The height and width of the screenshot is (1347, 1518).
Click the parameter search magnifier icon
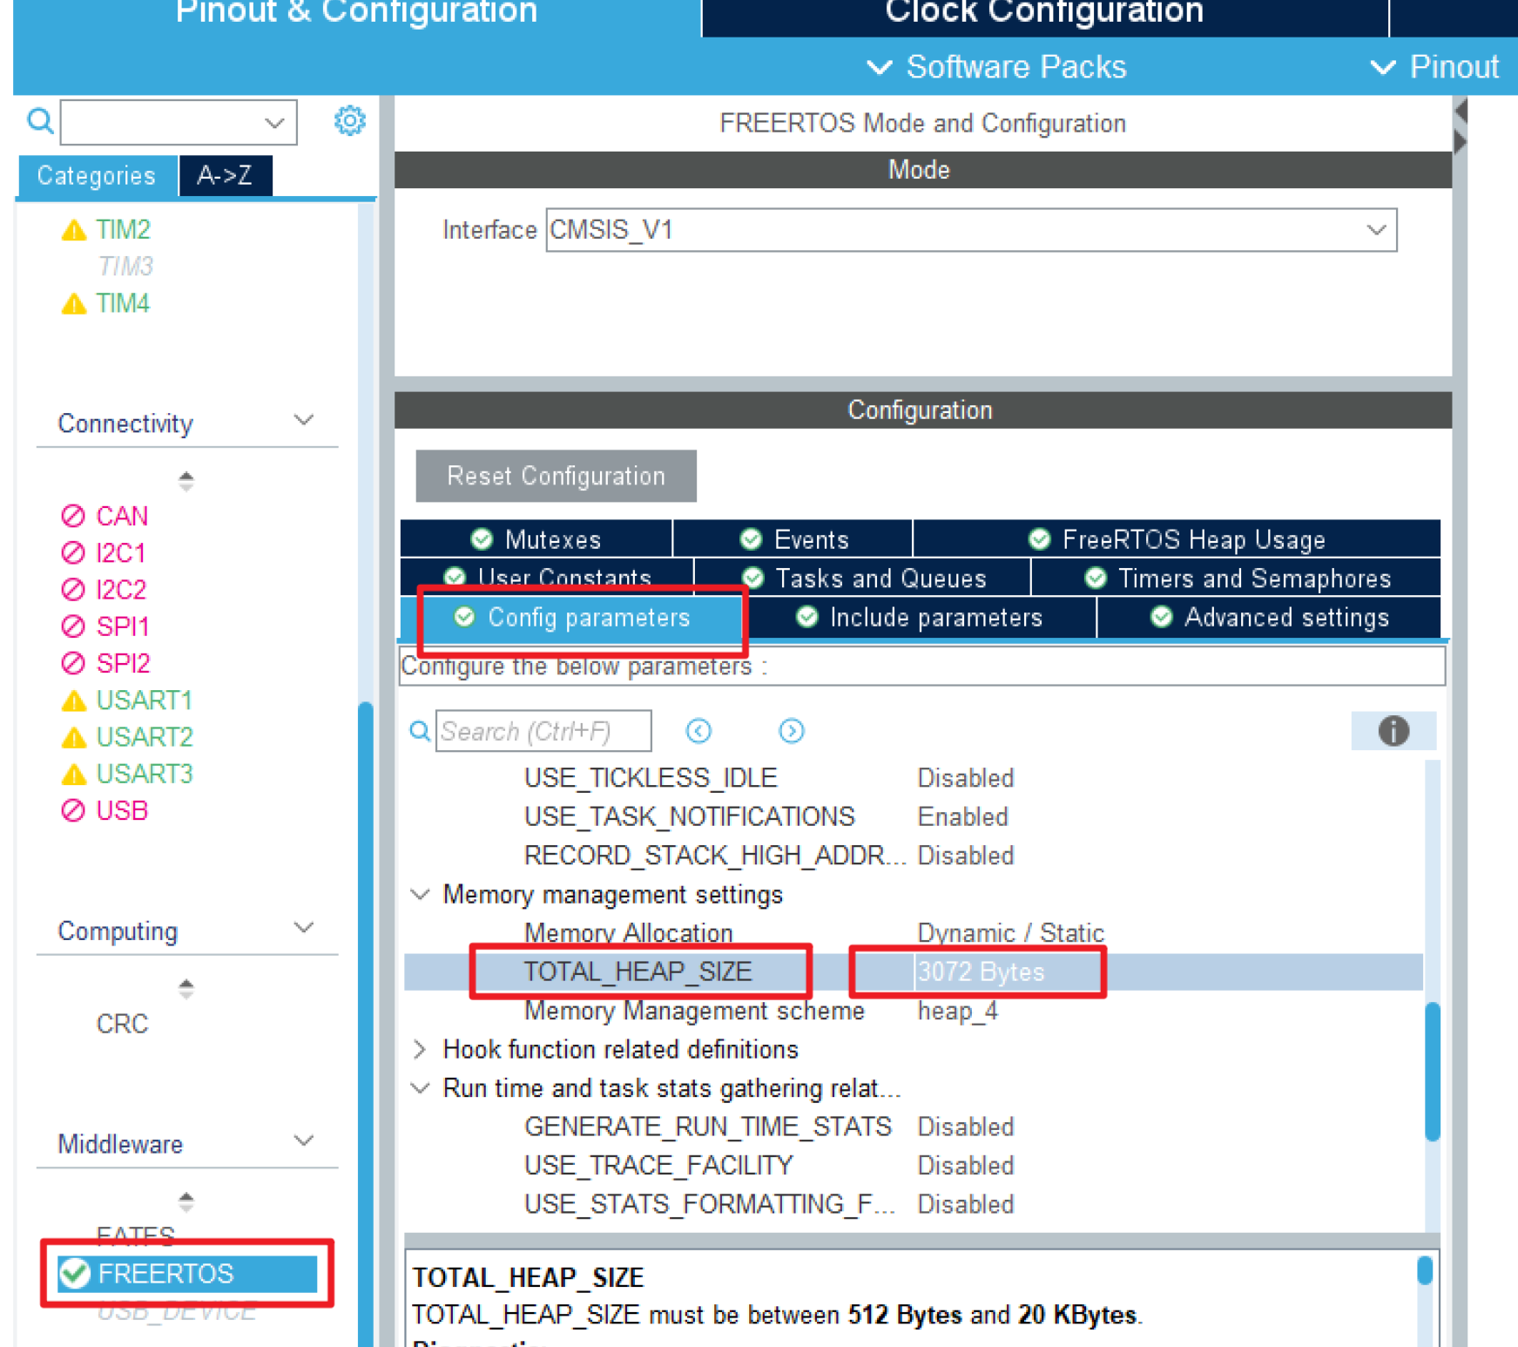coord(420,731)
